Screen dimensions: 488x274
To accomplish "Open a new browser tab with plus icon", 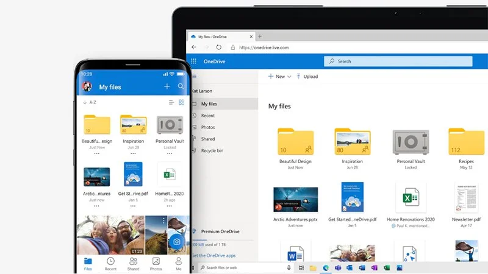I will point(260,37).
